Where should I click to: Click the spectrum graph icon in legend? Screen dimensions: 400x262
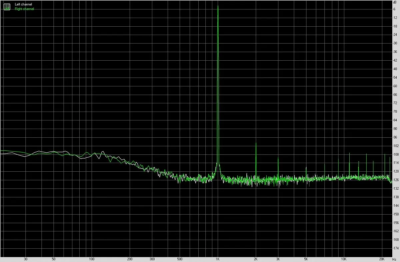click(x=7, y=6)
